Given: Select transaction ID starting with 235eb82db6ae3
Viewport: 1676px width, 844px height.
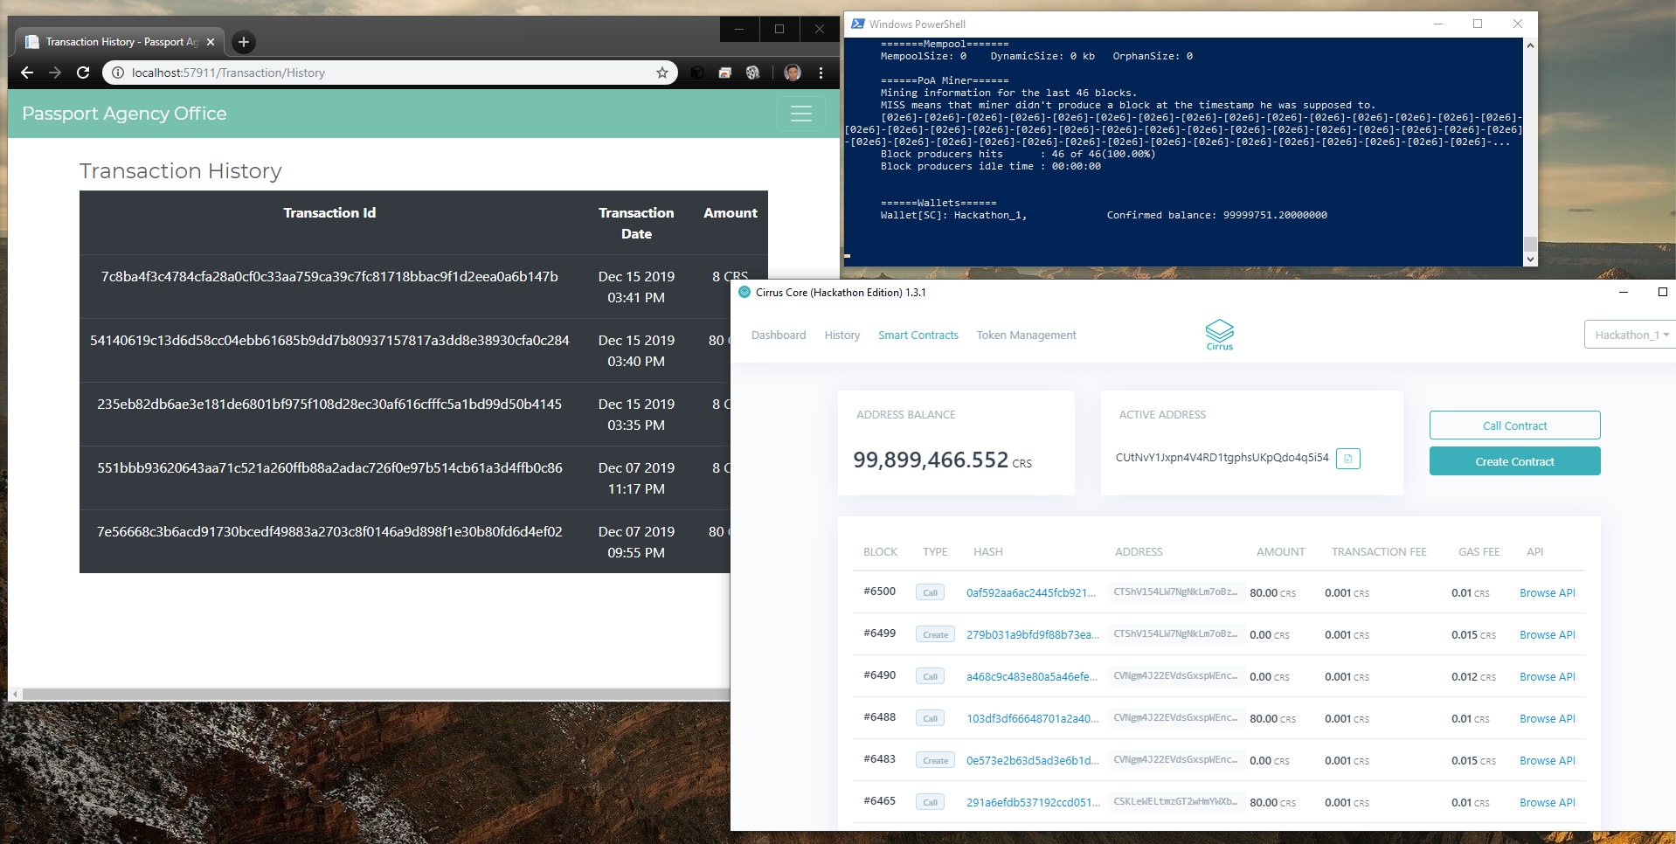Looking at the screenshot, I should tap(329, 405).
